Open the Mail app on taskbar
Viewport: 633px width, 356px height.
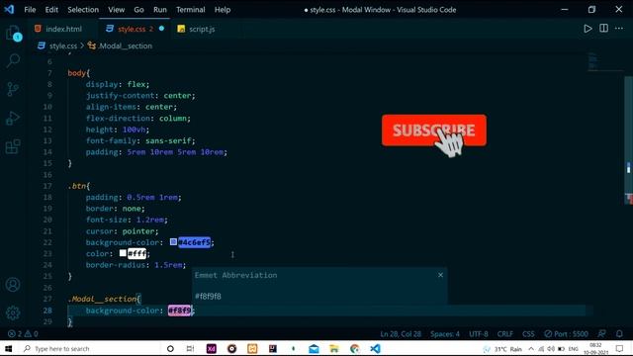click(x=314, y=348)
